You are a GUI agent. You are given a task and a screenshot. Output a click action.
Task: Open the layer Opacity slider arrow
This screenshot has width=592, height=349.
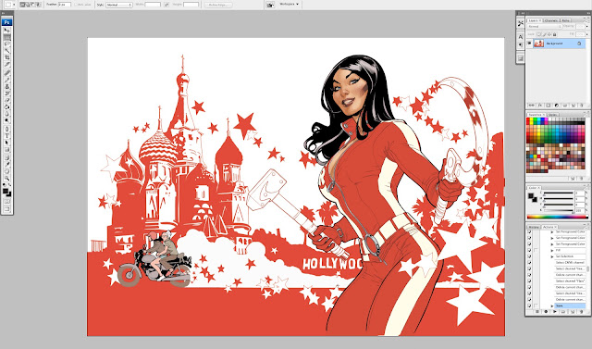point(587,26)
